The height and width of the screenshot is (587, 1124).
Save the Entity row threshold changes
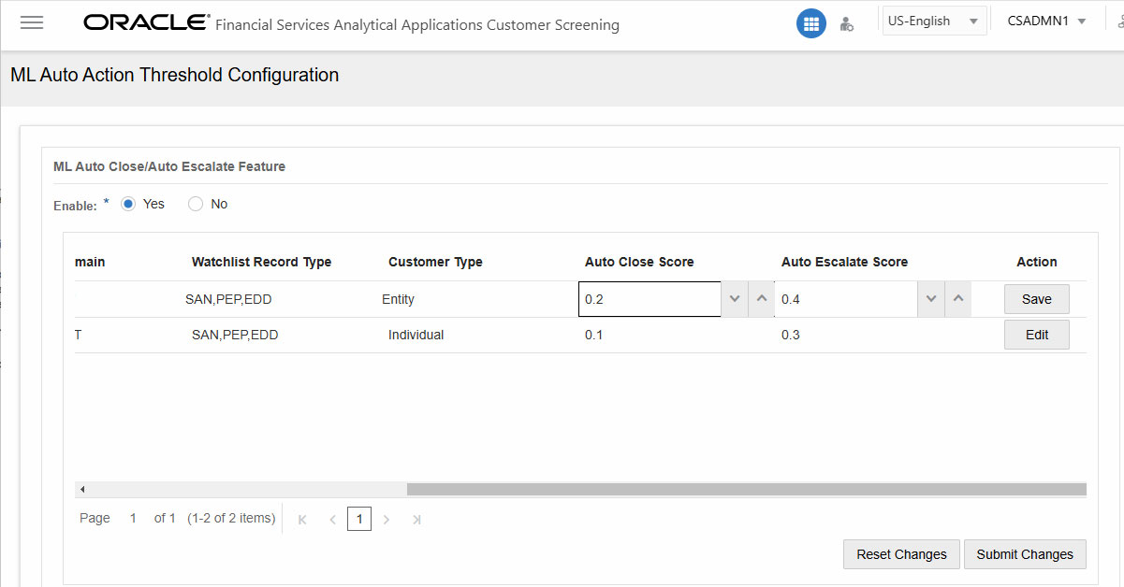[x=1036, y=298]
